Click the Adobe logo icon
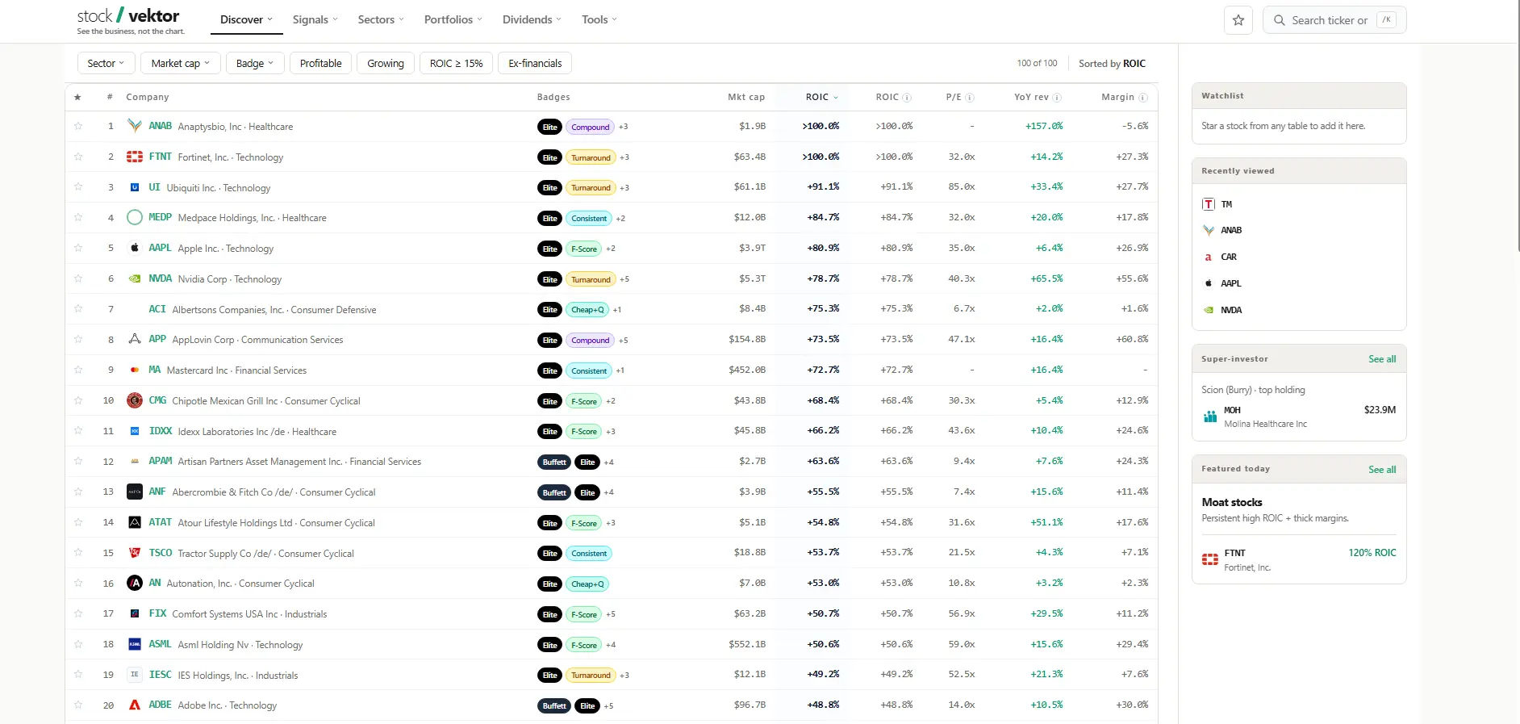This screenshot has height=724, width=1520. 135,705
